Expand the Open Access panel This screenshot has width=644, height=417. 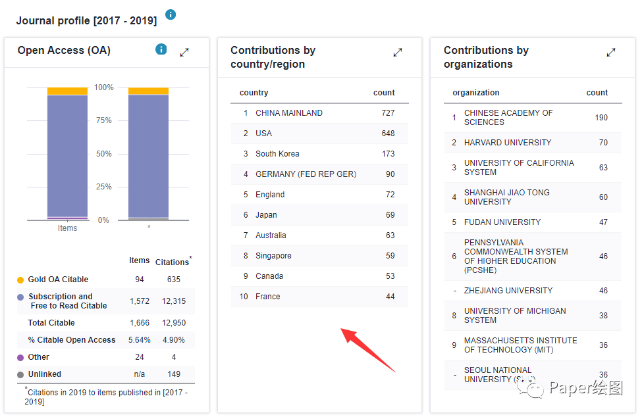[x=184, y=52]
